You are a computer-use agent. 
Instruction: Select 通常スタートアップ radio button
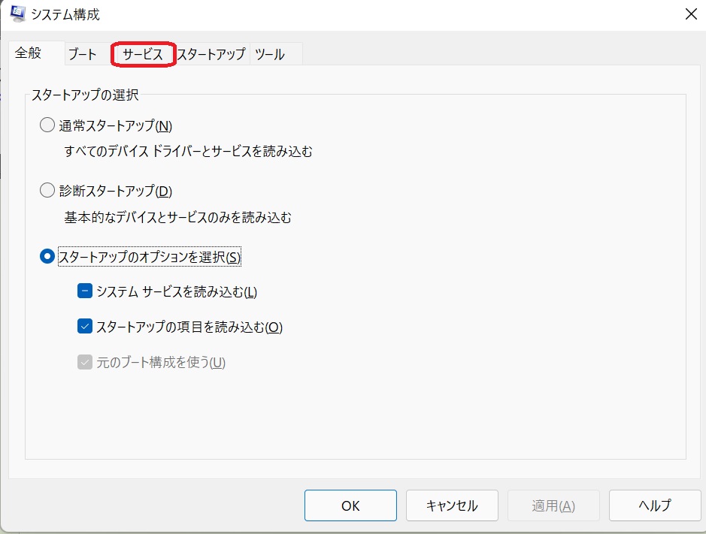click(47, 125)
